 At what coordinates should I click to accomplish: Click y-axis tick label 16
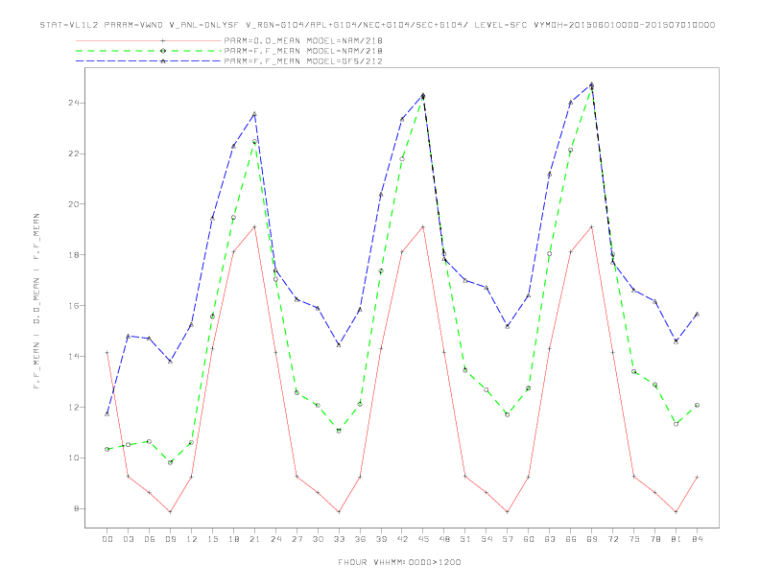pos(74,306)
